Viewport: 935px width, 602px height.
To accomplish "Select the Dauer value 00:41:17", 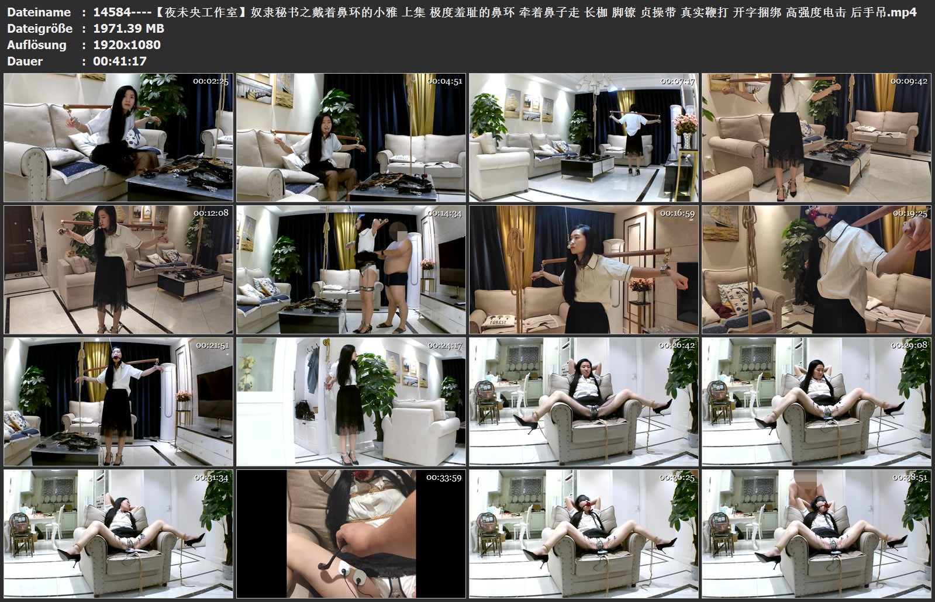I will click(x=120, y=61).
